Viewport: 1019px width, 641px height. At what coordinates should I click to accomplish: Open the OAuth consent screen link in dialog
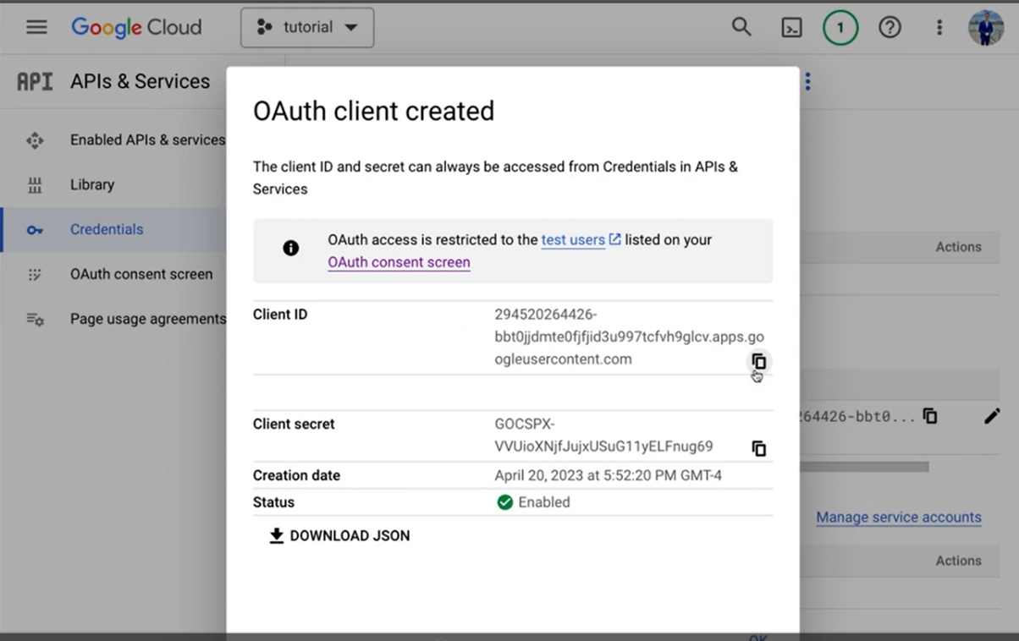tap(399, 262)
